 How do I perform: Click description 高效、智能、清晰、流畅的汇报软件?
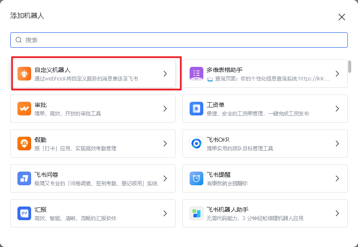[x=75, y=218]
